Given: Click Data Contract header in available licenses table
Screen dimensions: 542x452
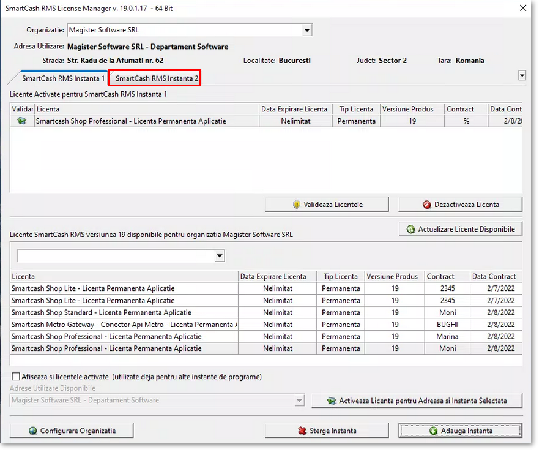Looking at the screenshot, I should click(496, 277).
